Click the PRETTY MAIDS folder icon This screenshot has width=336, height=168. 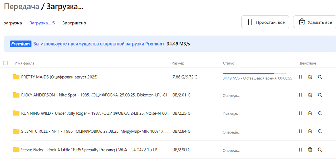tap(16, 77)
